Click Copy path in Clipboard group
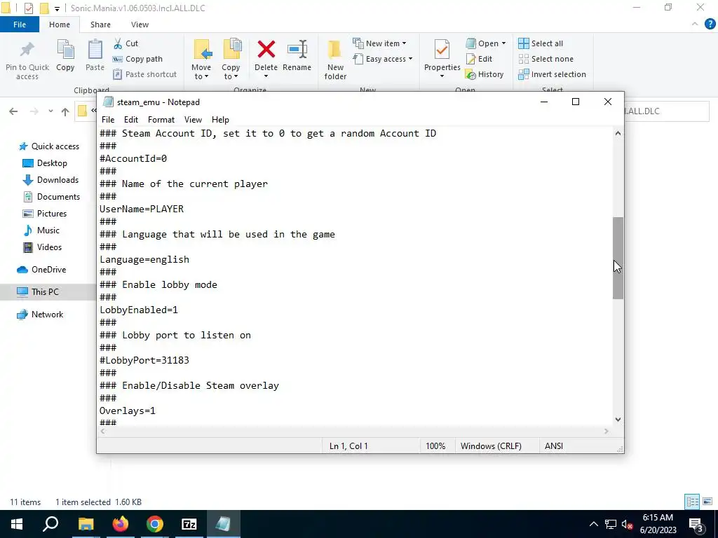The height and width of the screenshot is (538, 718). [x=137, y=59]
